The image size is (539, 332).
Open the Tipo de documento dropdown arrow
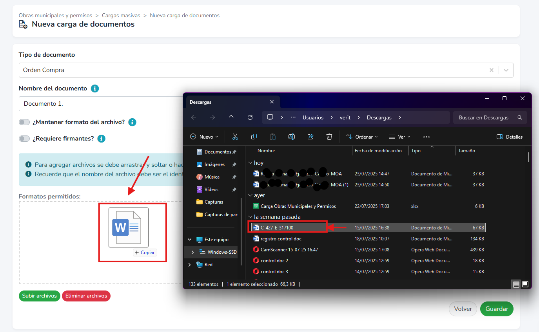click(506, 70)
